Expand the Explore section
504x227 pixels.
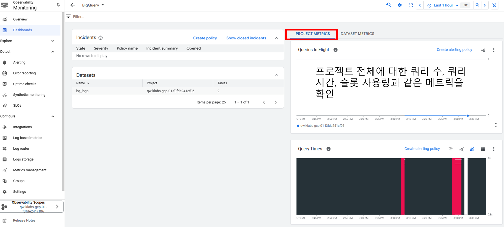(x=53, y=41)
